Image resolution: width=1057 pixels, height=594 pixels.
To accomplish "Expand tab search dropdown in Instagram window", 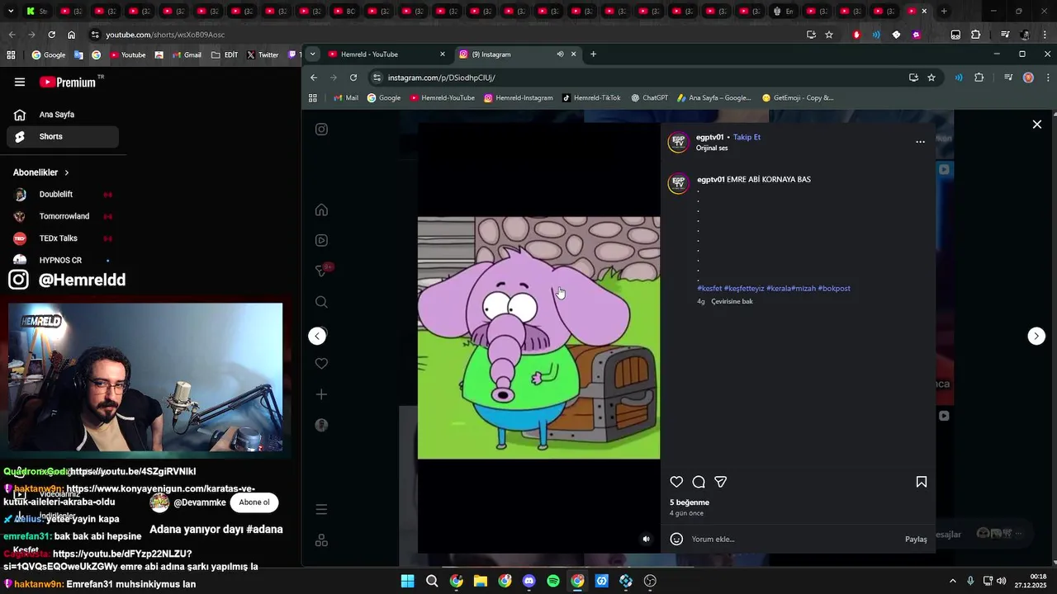I will coord(312,54).
